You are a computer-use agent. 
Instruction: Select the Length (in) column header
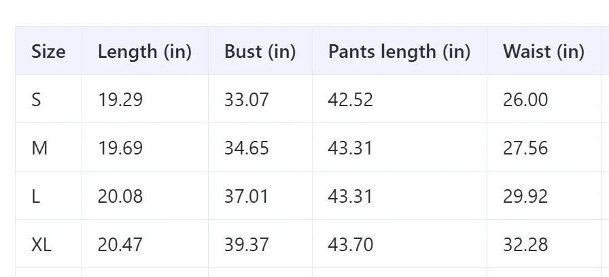point(145,51)
